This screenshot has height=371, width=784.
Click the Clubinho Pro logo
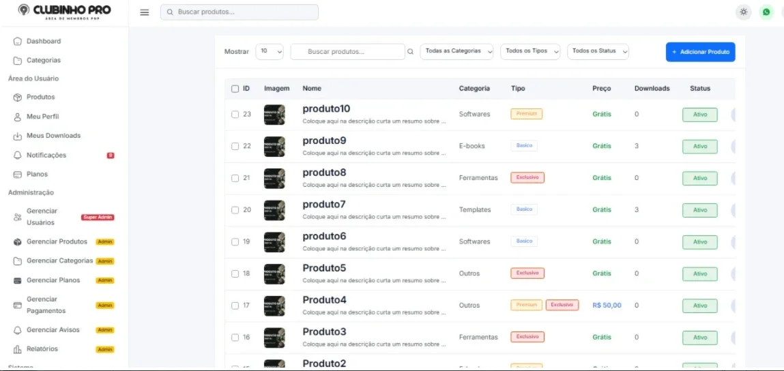coord(64,12)
